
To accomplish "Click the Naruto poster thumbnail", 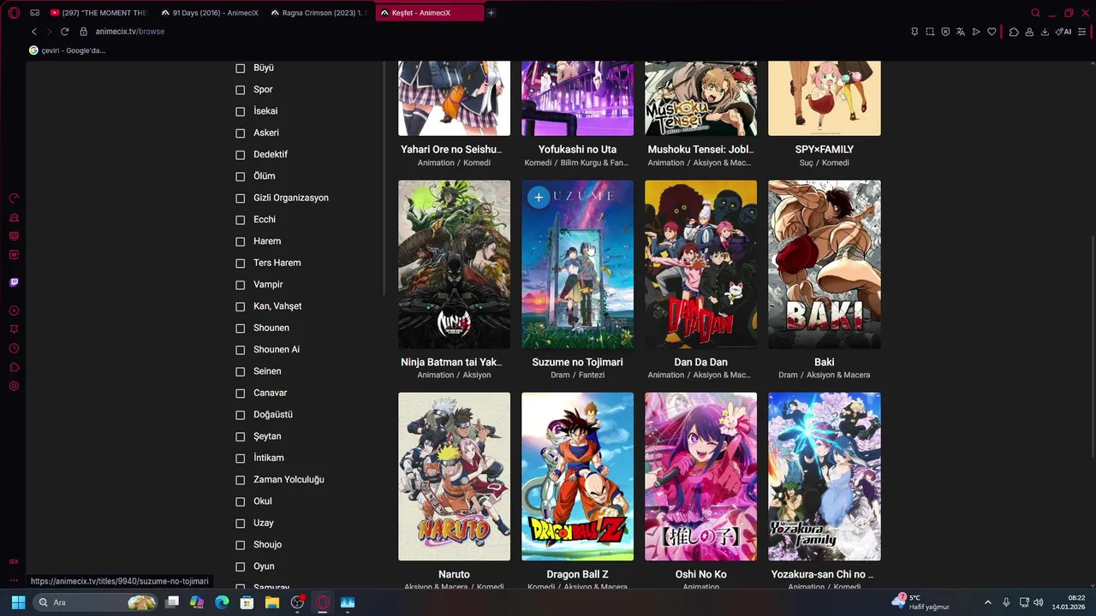I will coord(454,477).
